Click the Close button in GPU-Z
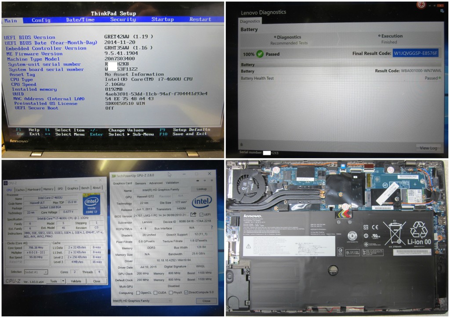This screenshot has height=318, width=450. (x=207, y=301)
